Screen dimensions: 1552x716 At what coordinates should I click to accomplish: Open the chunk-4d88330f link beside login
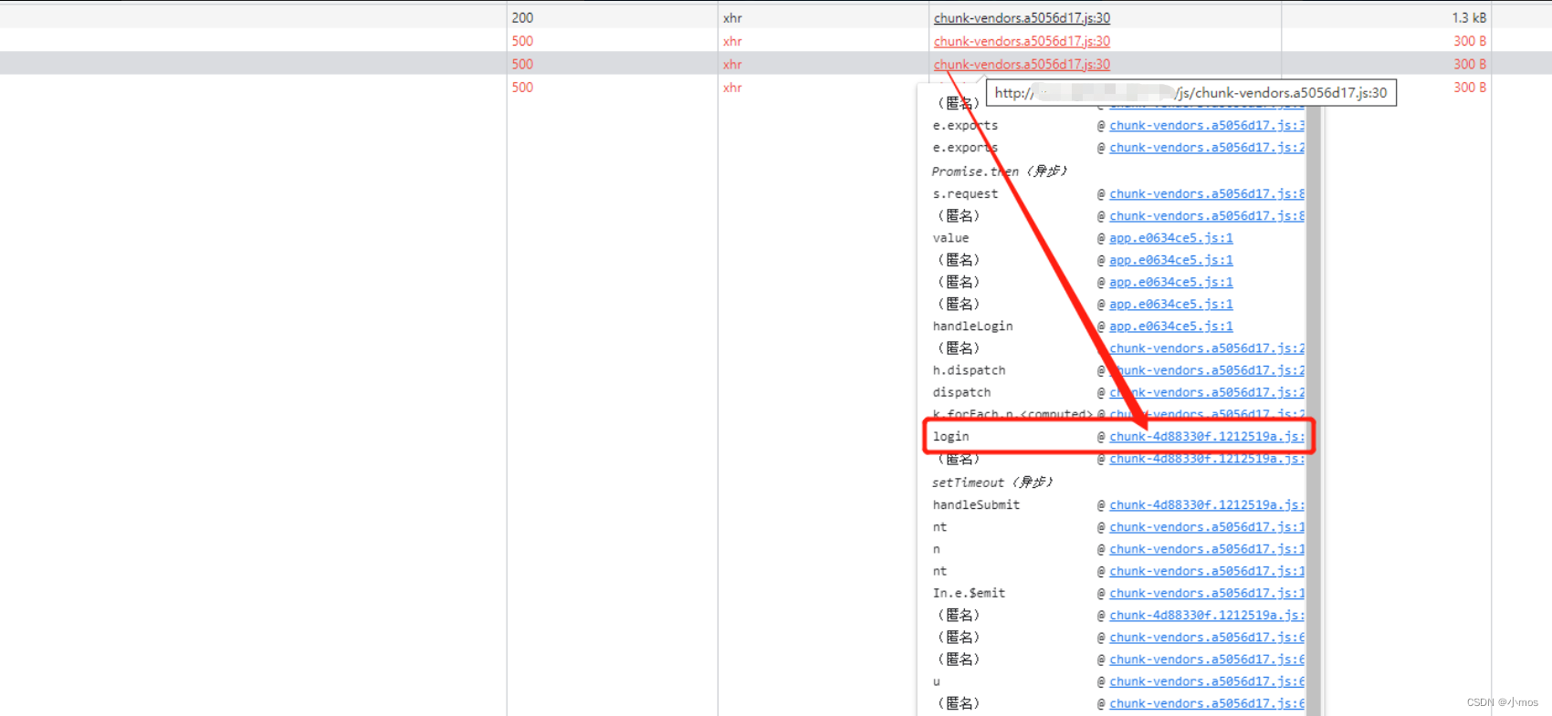pos(1207,437)
